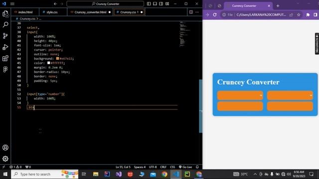The width and height of the screenshot is (319, 179).
Task: Open Customize Layout icon
Action: tap(167, 3)
